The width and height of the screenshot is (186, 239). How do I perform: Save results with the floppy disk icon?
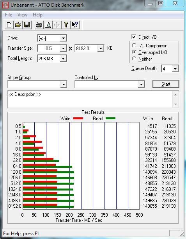coord(27,25)
